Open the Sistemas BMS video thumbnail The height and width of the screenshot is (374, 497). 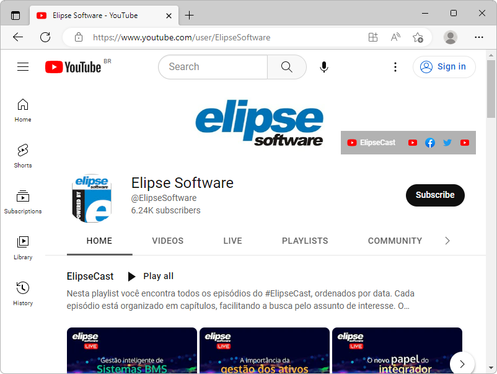pyautogui.click(x=131, y=350)
